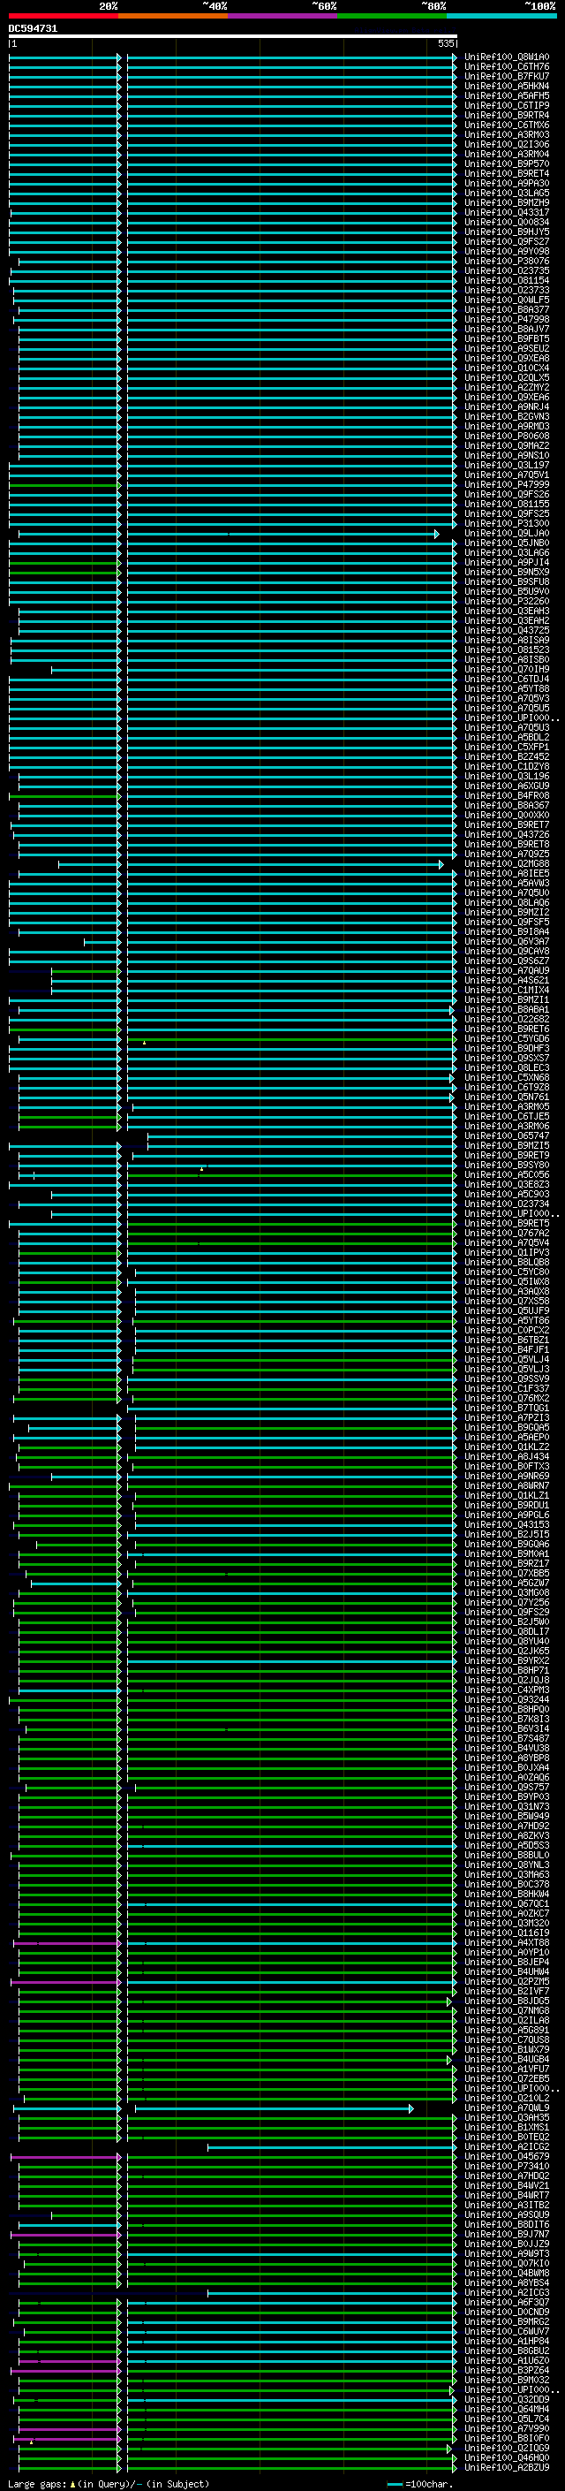Click label UniRef100_Q6V3A7
Viewport: 565px width, 2491px height.
(x=507, y=941)
